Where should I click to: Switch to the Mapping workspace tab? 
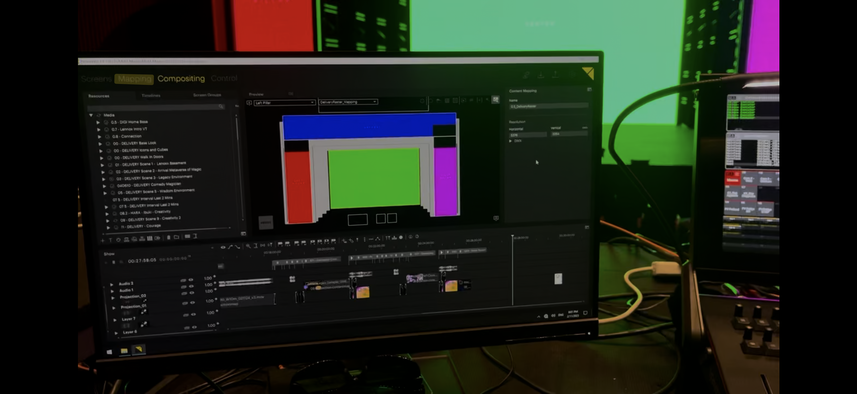point(134,79)
